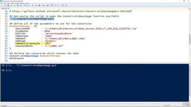The height and width of the screenshot is (107, 191).
Task: Stop the operation with the square stop icon
Action: coord(39,5)
